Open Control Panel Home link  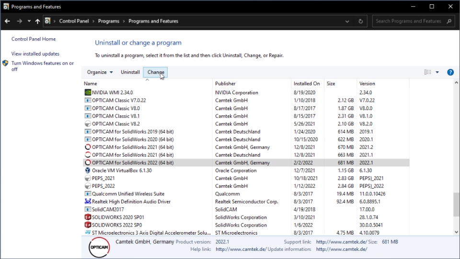(34, 39)
